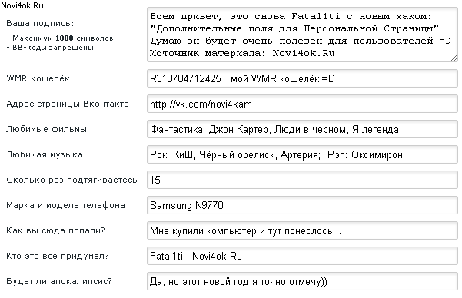The height and width of the screenshot is (298, 462).
Task: Click the Сколько раз подтягиваетесь field
Action: coord(302,180)
